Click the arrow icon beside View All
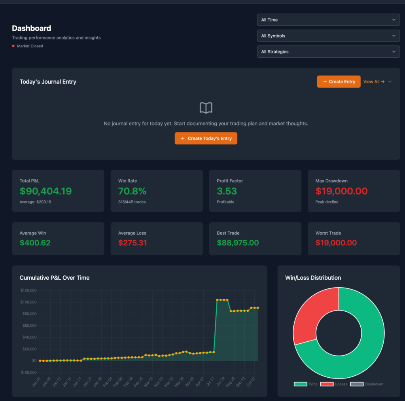This screenshot has width=405, height=401. (x=383, y=81)
